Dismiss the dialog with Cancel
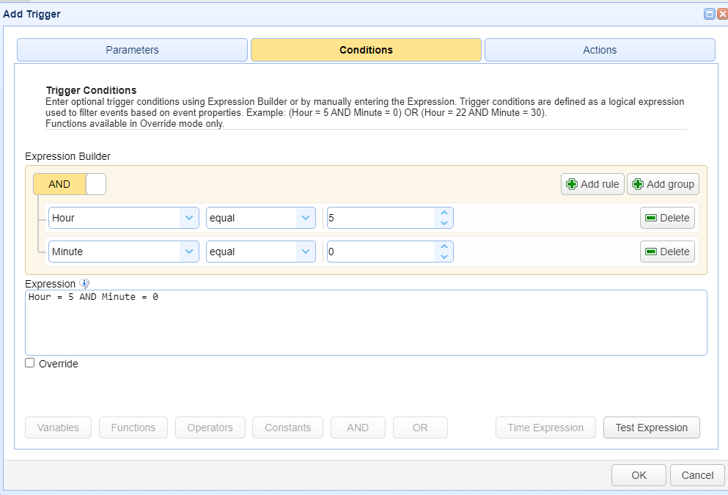The height and width of the screenshot is (495, 728). [697, 475]
